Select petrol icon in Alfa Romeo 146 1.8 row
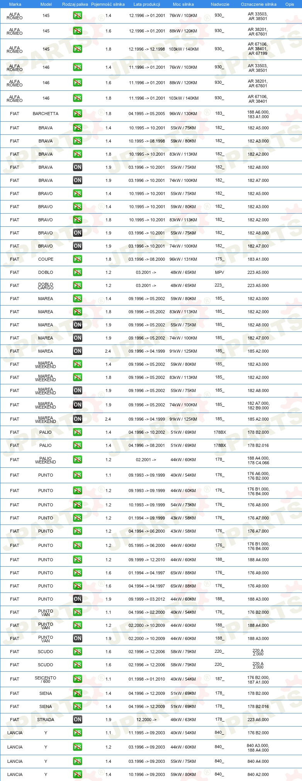This screenshot has height=781, width=302. (x=78, y=98)
